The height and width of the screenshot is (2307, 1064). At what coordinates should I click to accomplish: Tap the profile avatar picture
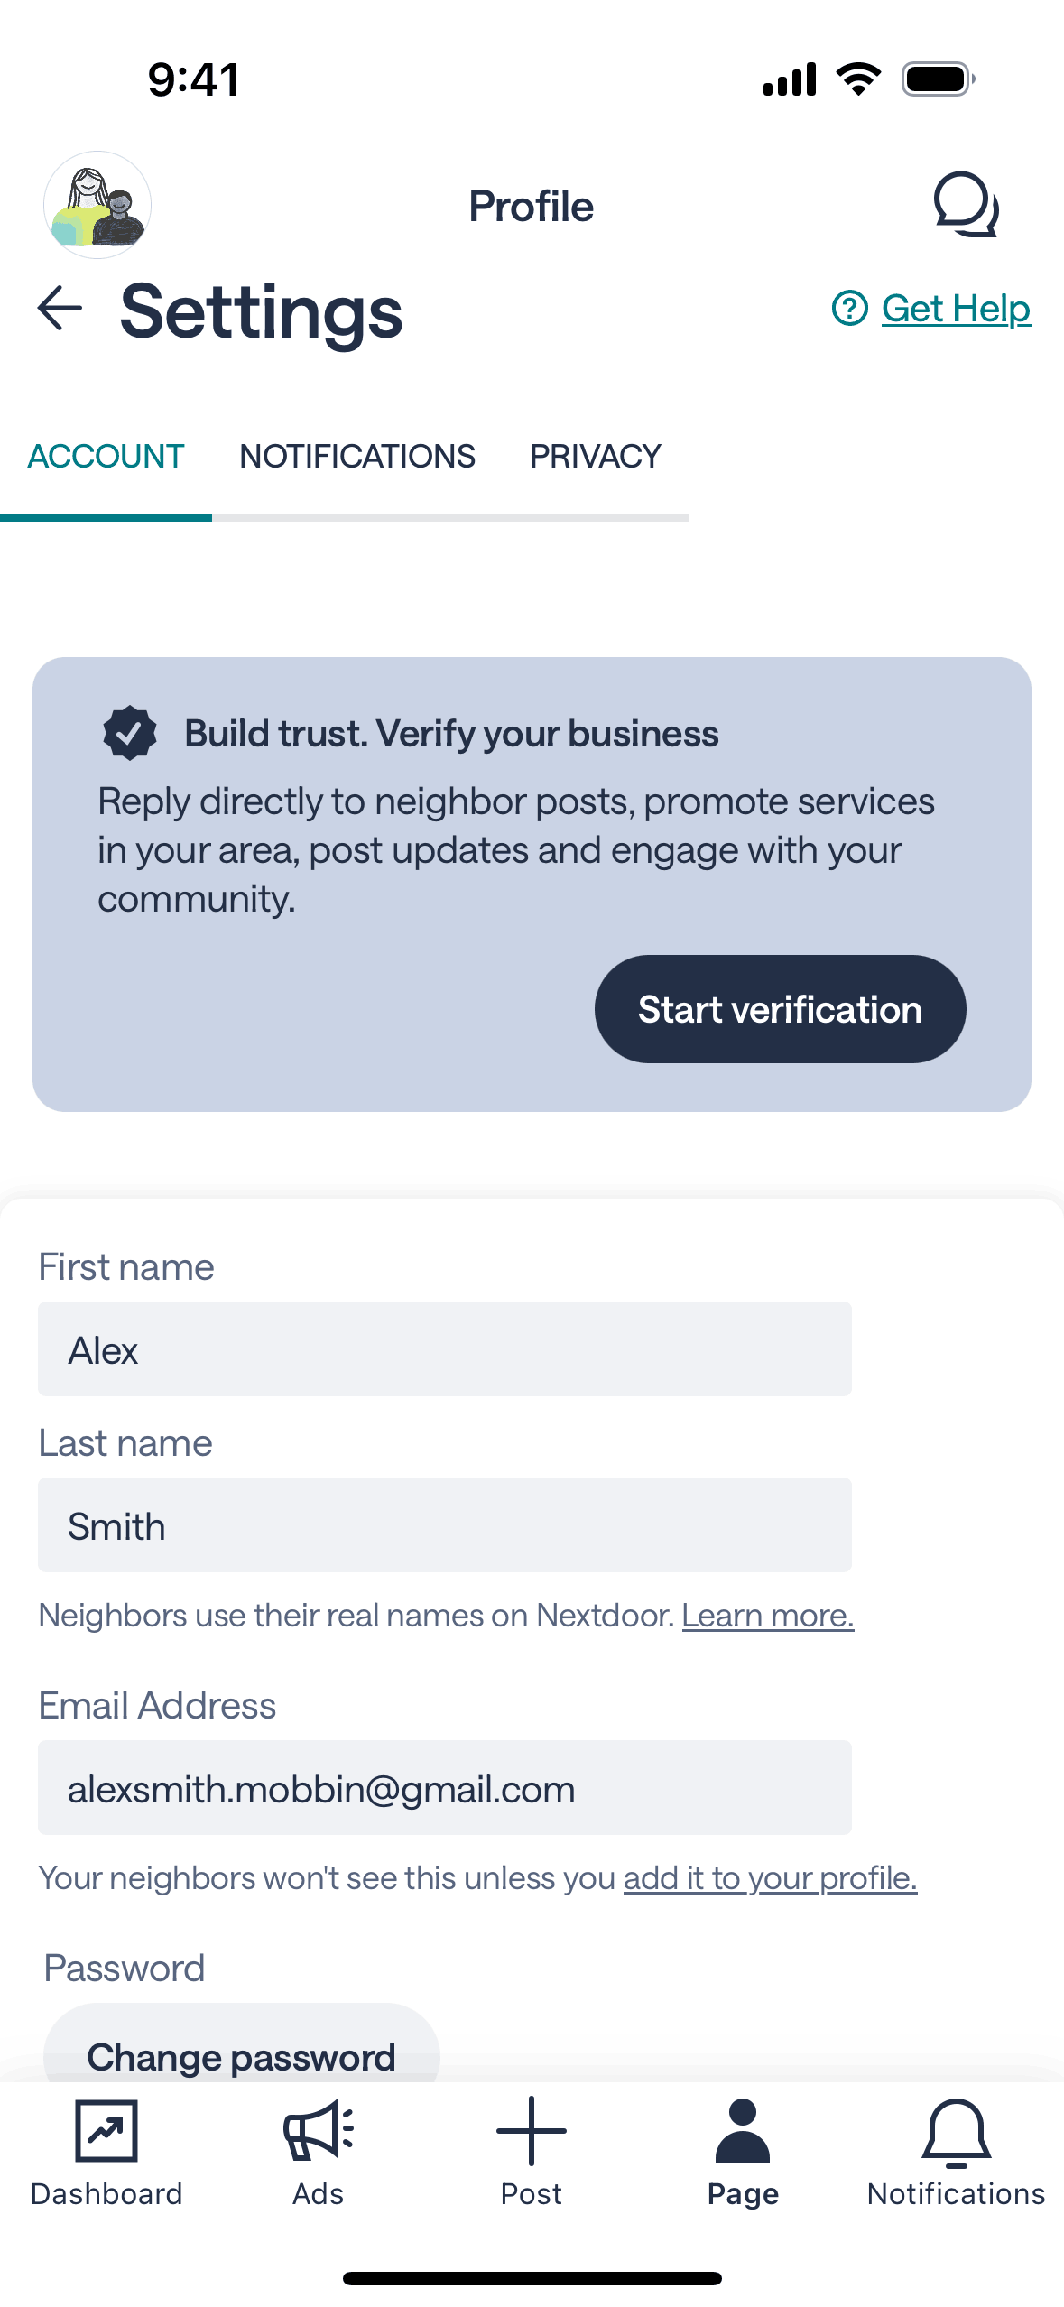[97, 205]
